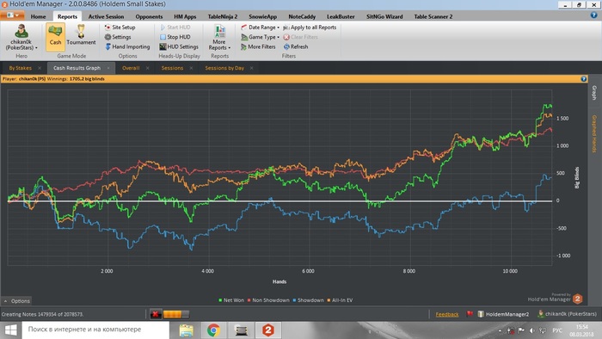
Task: Click the Start HUD button
Action: (x=175, y=28)
